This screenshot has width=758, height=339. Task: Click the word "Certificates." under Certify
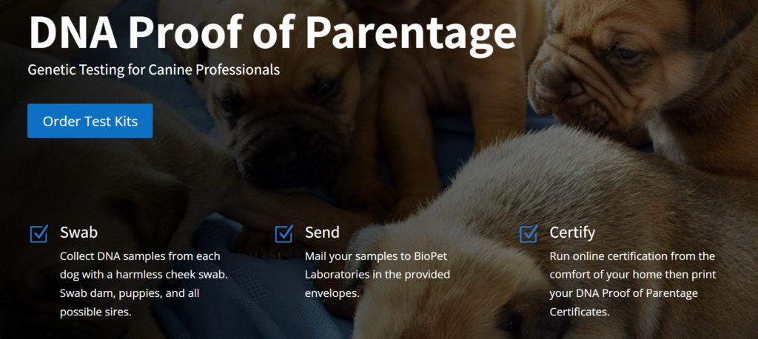coord(580,312)
